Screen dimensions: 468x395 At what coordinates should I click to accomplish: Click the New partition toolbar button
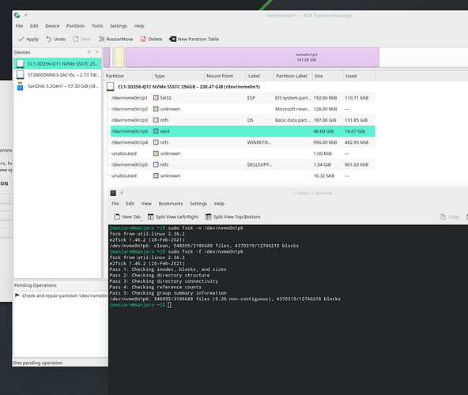point(81,39)
